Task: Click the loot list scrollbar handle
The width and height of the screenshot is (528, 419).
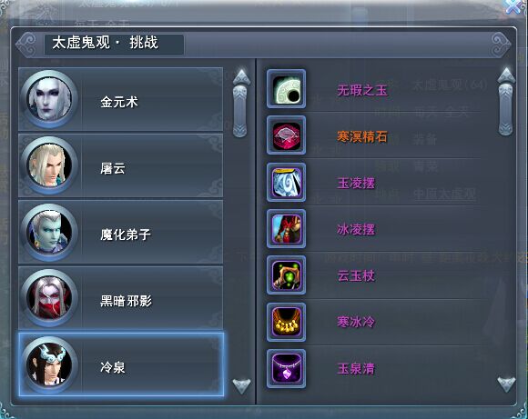Action: coord(506,110)
